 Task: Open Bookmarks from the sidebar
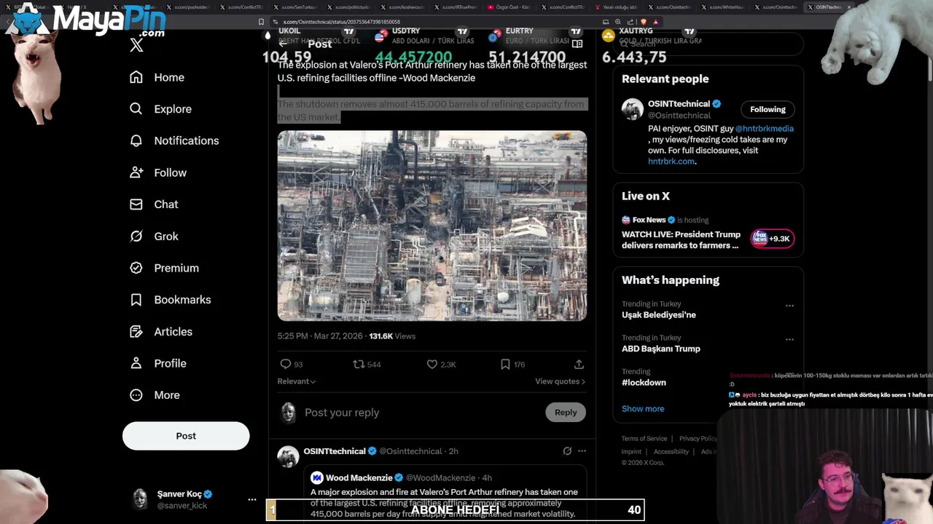(170, 300)
